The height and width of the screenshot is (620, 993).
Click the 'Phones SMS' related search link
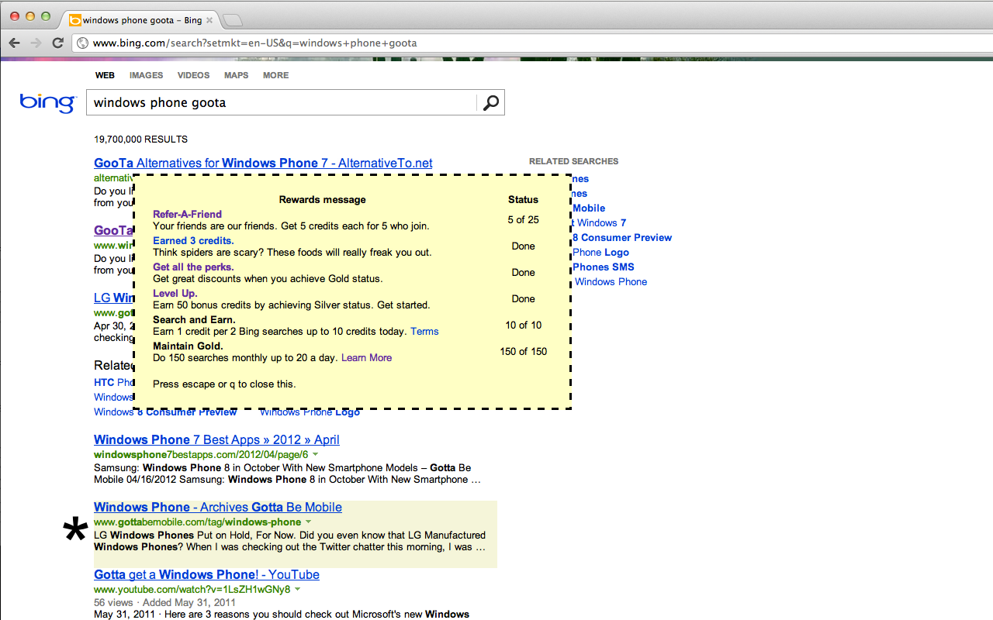tap(603, 267)
